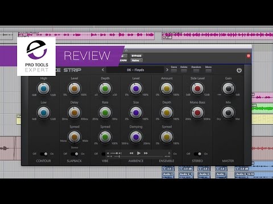Click the AMBIENCE section label

click(136, 161)
